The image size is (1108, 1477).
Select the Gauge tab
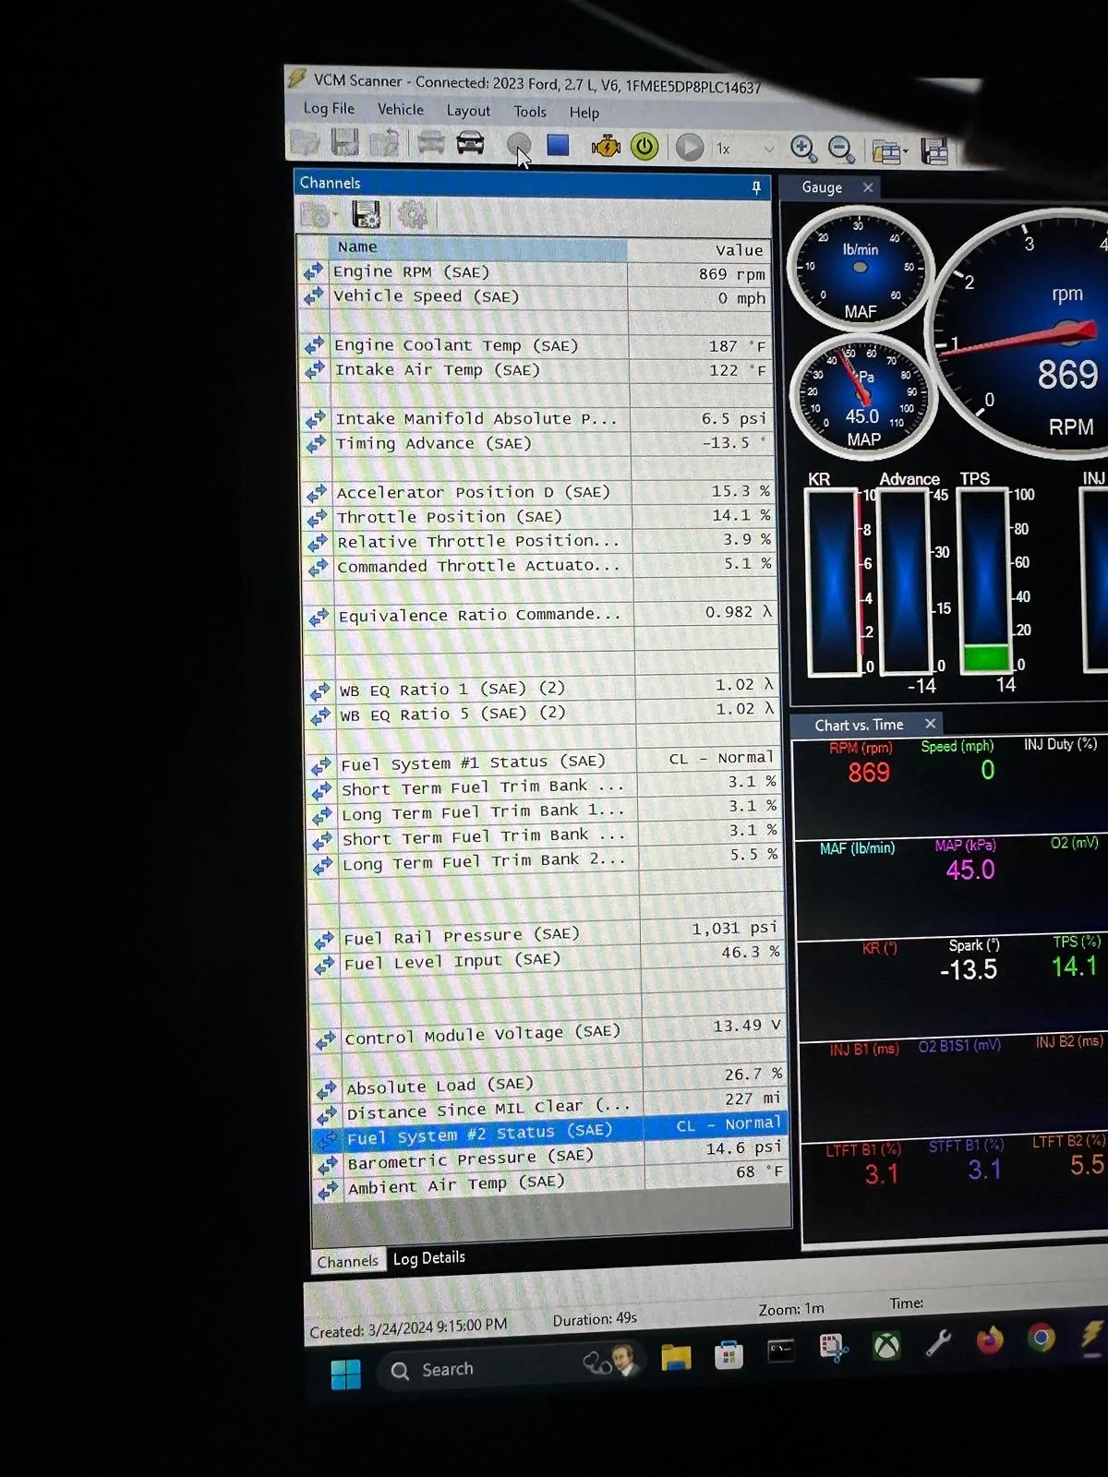pyautogui.click(x=821, y=187)
